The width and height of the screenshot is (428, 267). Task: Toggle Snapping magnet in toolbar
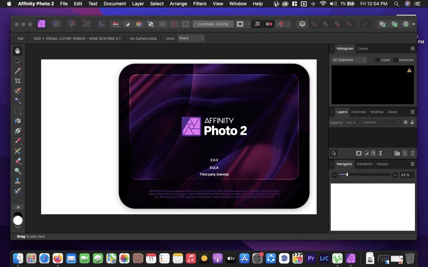pos(281,24)
